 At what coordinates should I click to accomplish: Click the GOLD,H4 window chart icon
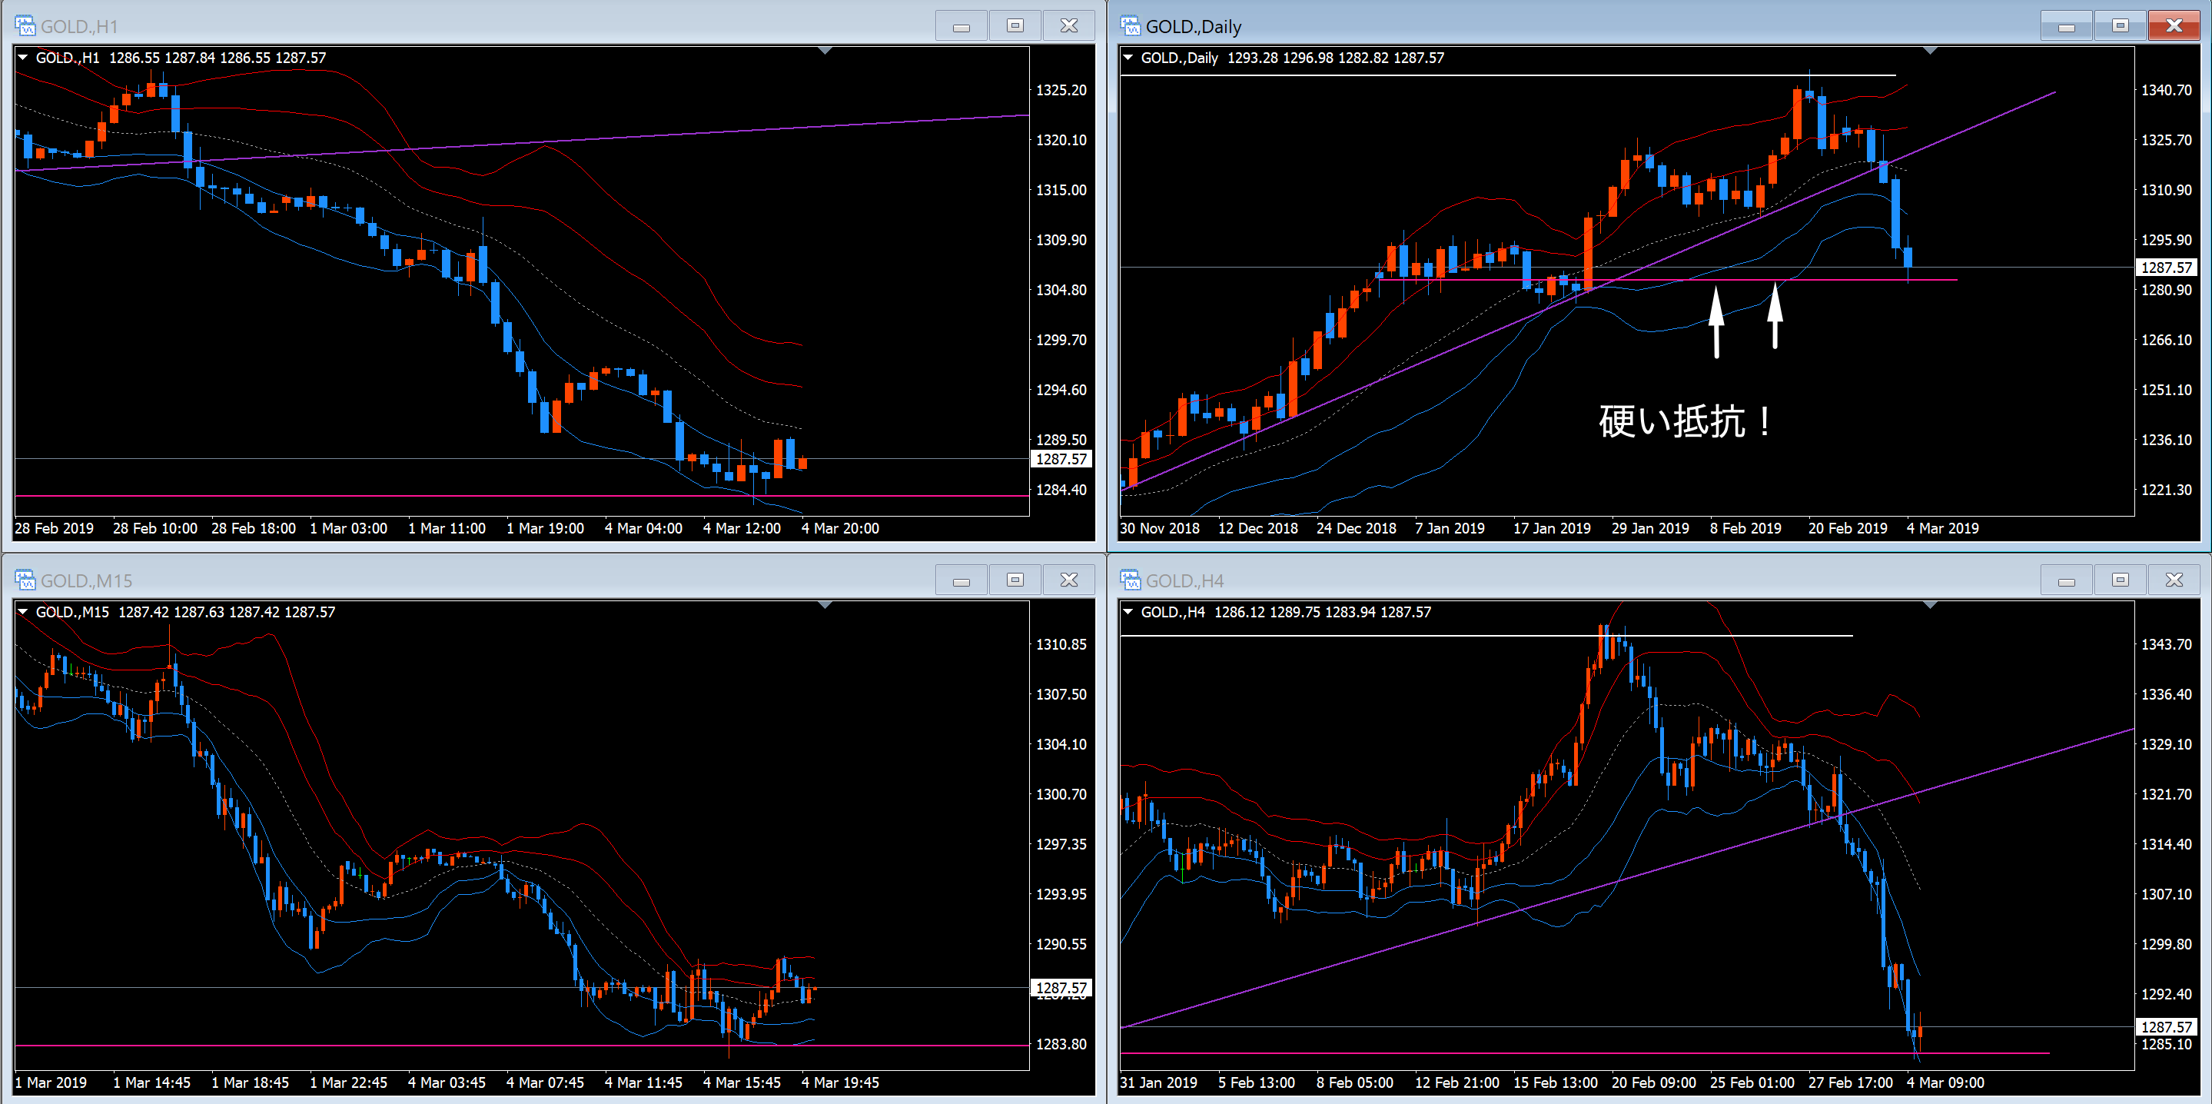(1130, 580)
